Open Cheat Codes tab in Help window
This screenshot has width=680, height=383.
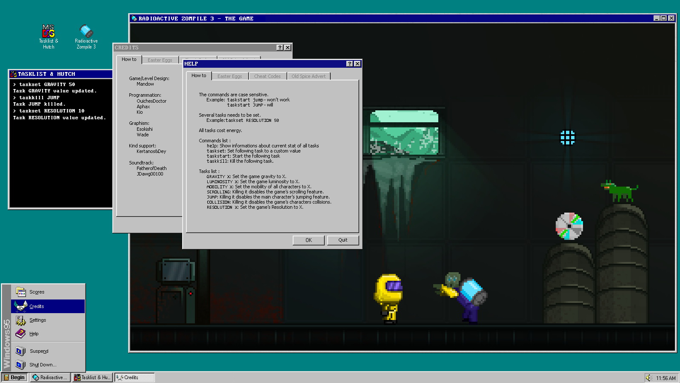coord(267,76)
